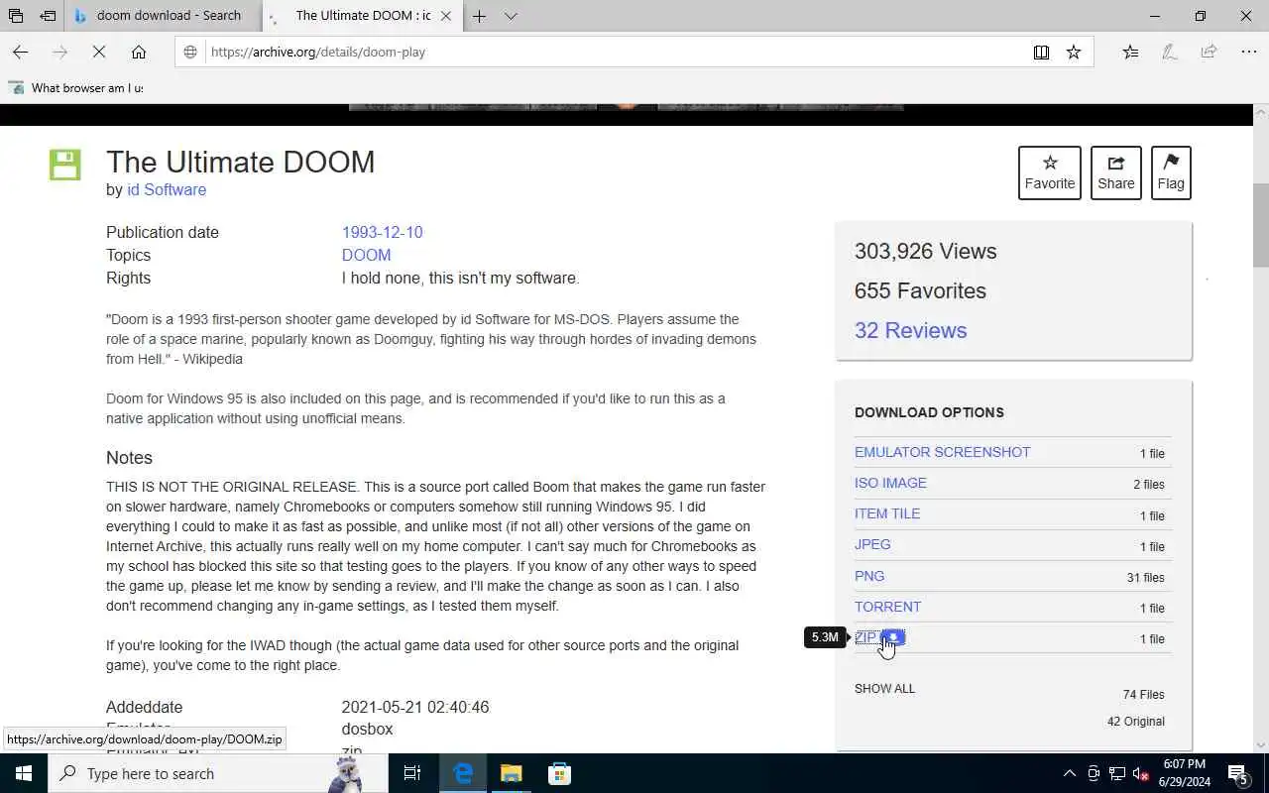Open the What browser am I using bookmark
Image resolution: width=1269 pixels, height=793 pixels.
tap(76, 87)
